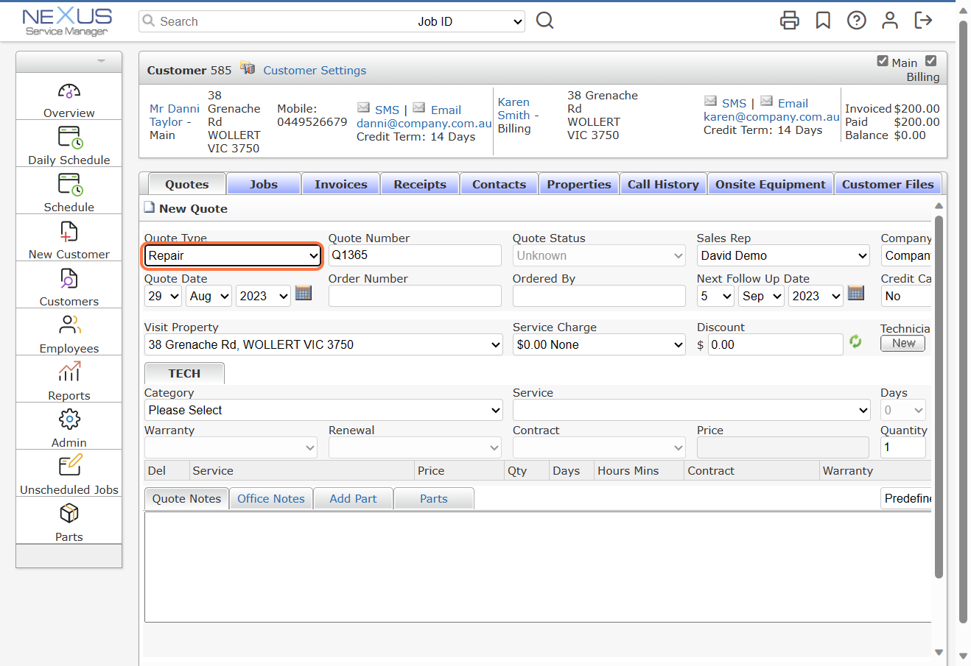Click the search magnifier icon

click(x=544, y=21)
